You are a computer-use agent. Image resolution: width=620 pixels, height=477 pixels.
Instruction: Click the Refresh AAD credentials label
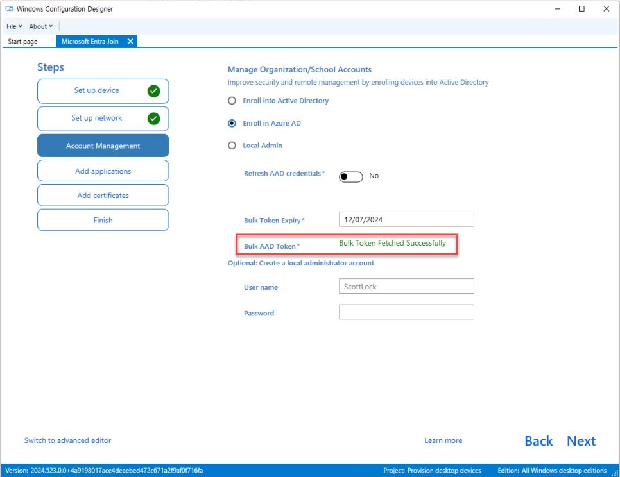284,173
